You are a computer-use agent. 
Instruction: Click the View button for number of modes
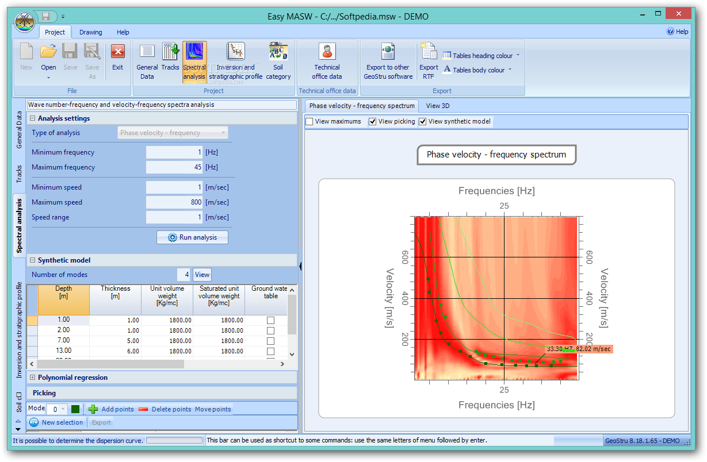click(202, 275)
